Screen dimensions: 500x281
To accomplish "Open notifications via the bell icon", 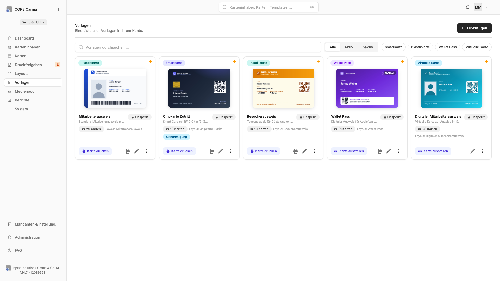I will click(468, 7).
